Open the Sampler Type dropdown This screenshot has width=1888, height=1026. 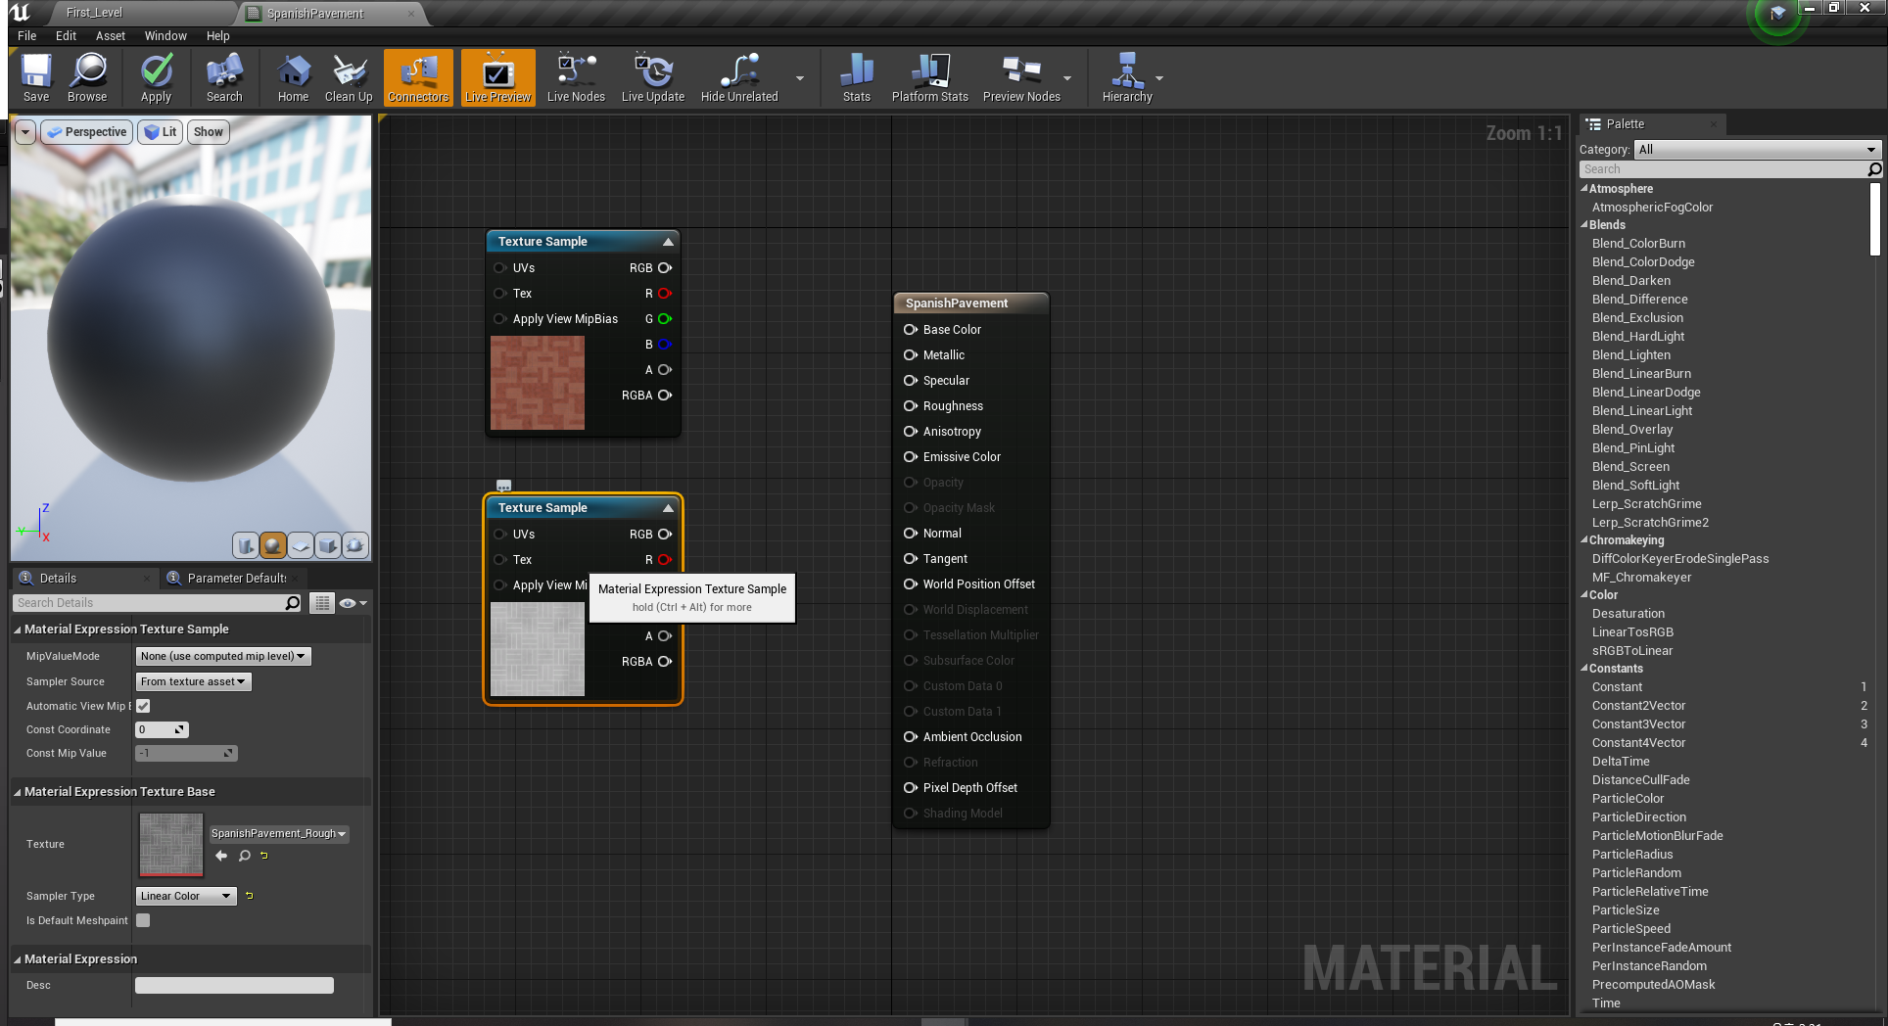(x=186, y=896)
